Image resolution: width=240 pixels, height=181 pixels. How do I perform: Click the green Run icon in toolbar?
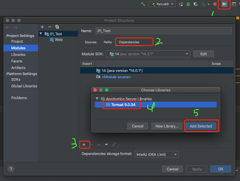181,4
